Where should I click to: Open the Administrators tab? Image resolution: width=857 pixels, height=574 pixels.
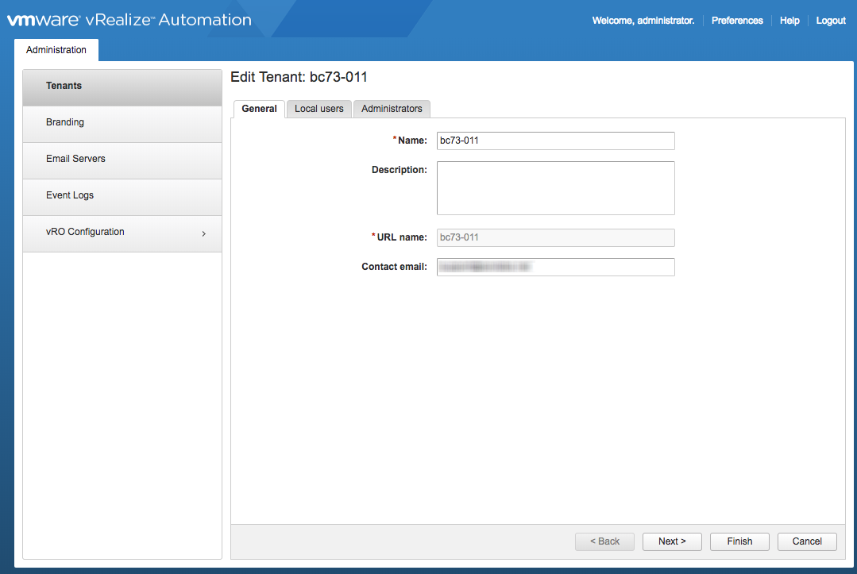tap(392, 109)
